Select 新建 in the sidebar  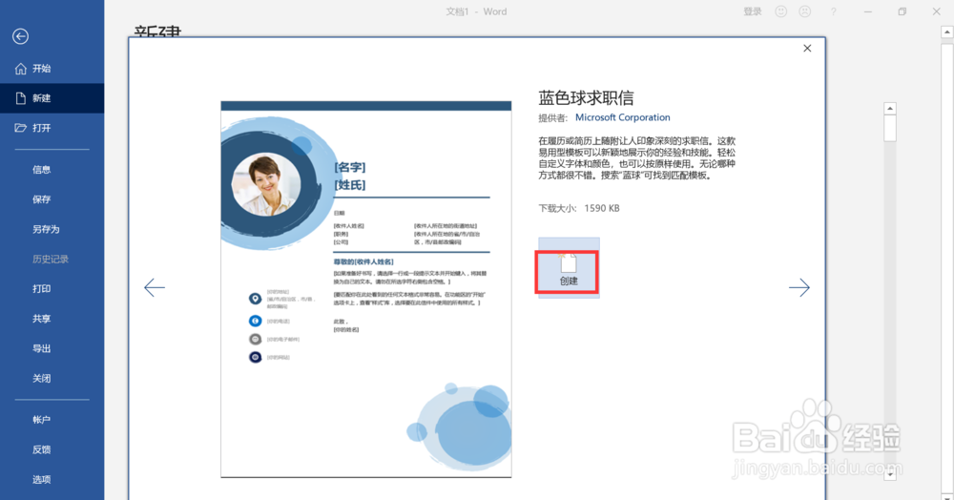(52, 98)
